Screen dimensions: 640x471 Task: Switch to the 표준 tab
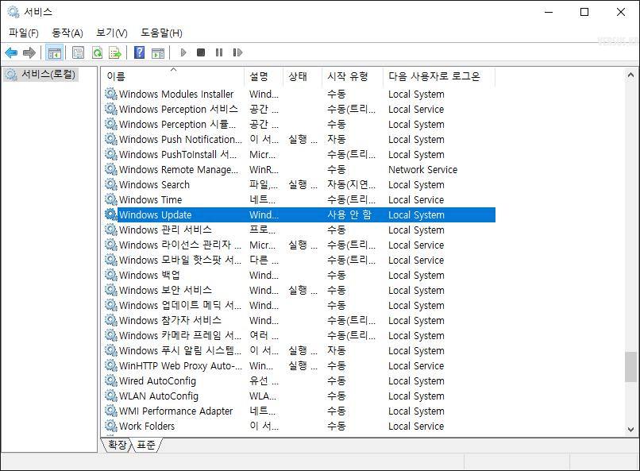(x=146, y=445)
